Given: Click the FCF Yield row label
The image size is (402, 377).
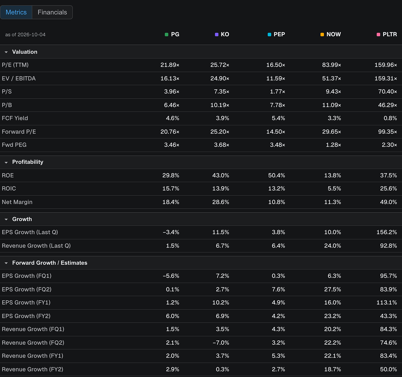Looking at the screenshot, I should click(15, 118).
